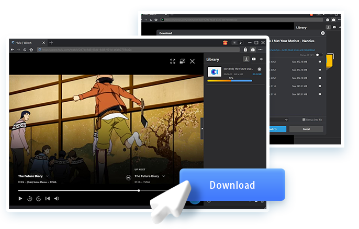Open the dropdown chevron in Download dialog
The height and width of the screenshot is (229, 359).
click(286, 119)
